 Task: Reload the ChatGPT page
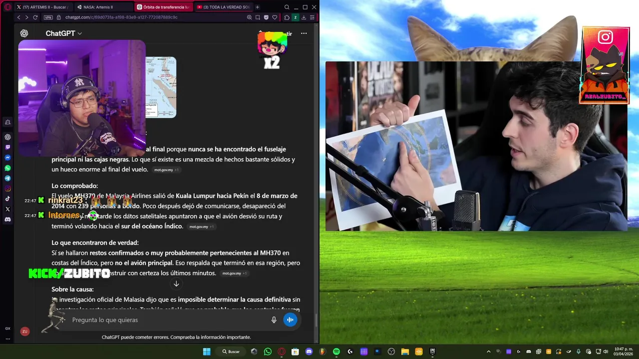pyautogui.click(x=35, y=17)
